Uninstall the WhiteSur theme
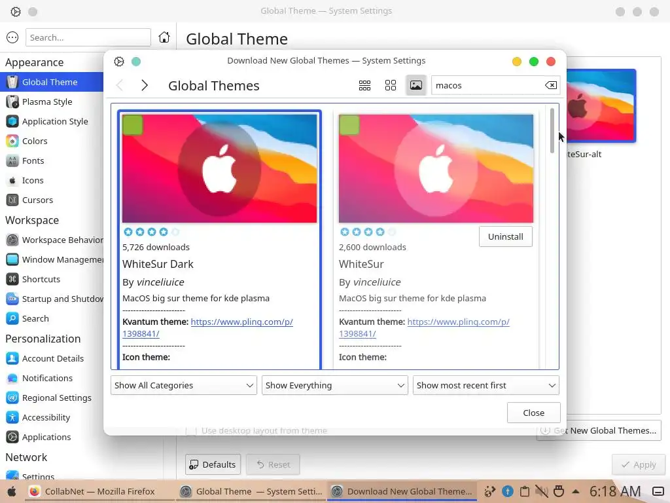670x503 pixels. 506,236
